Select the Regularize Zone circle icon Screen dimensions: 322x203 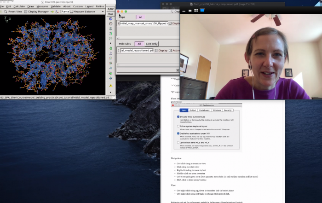pos(110,23)
